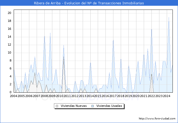
Task: Select the 2013 x-axis label
Action: pyautogui.click(x=82, y=96)
